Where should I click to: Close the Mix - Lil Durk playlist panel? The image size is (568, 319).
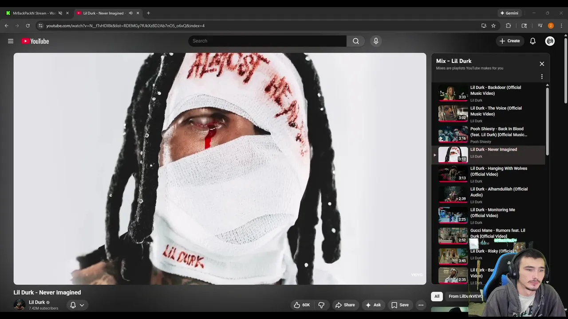(542, 64)
